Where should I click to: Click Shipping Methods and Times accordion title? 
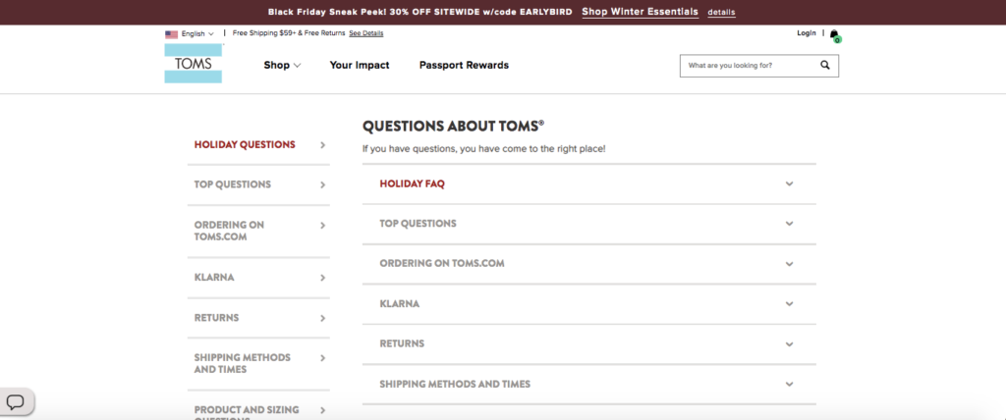coord(455,384)
